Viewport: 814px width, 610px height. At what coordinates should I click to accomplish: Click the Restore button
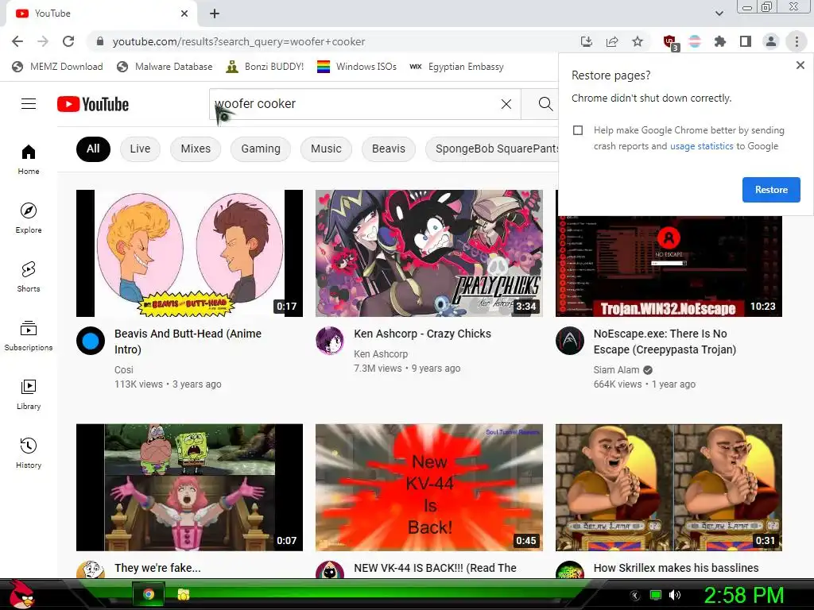coord(771,190)
